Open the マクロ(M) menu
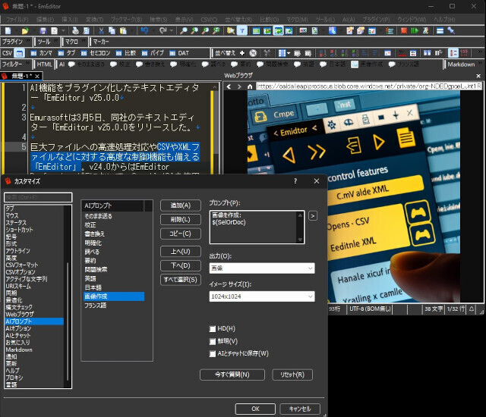 coord(297,19)
